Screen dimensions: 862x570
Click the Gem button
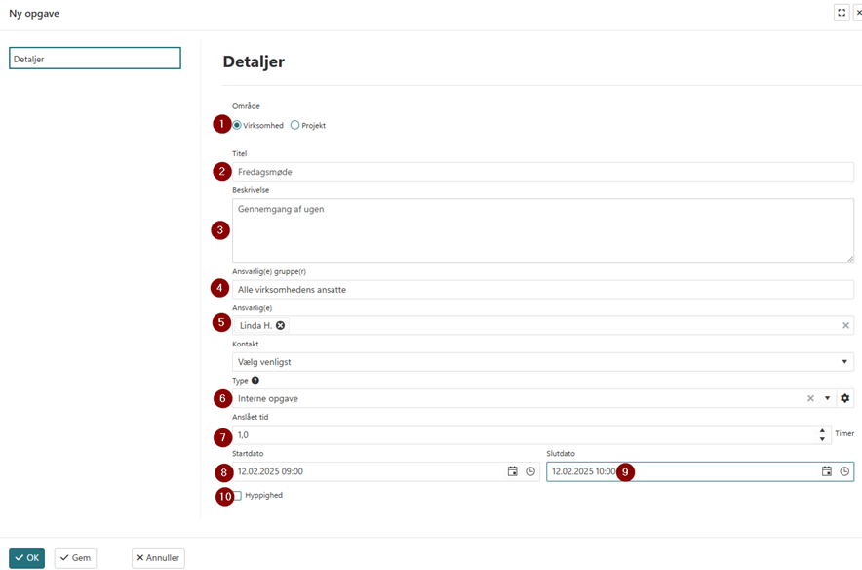(x=75, y=558)
